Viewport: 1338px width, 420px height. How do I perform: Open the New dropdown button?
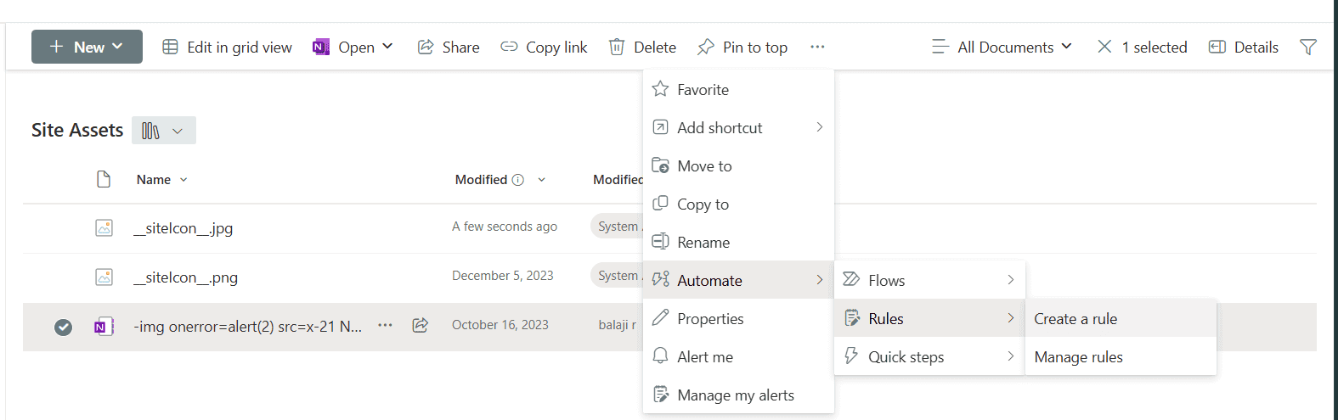[87, 47]
